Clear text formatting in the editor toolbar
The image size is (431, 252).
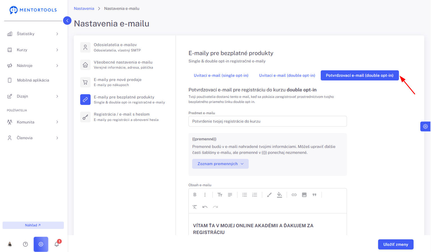click(x=195, y=207)
